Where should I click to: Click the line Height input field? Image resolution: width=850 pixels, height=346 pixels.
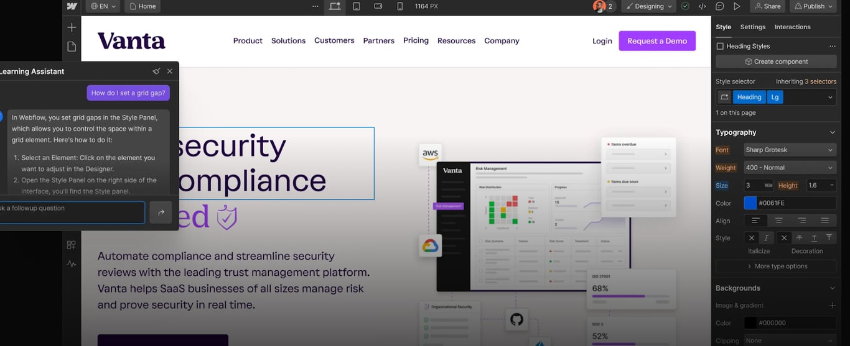tap(821, 185)
